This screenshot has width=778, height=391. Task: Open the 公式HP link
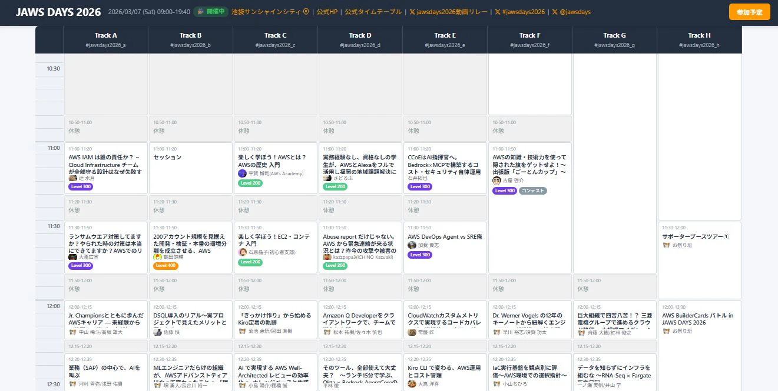point(328,12)
